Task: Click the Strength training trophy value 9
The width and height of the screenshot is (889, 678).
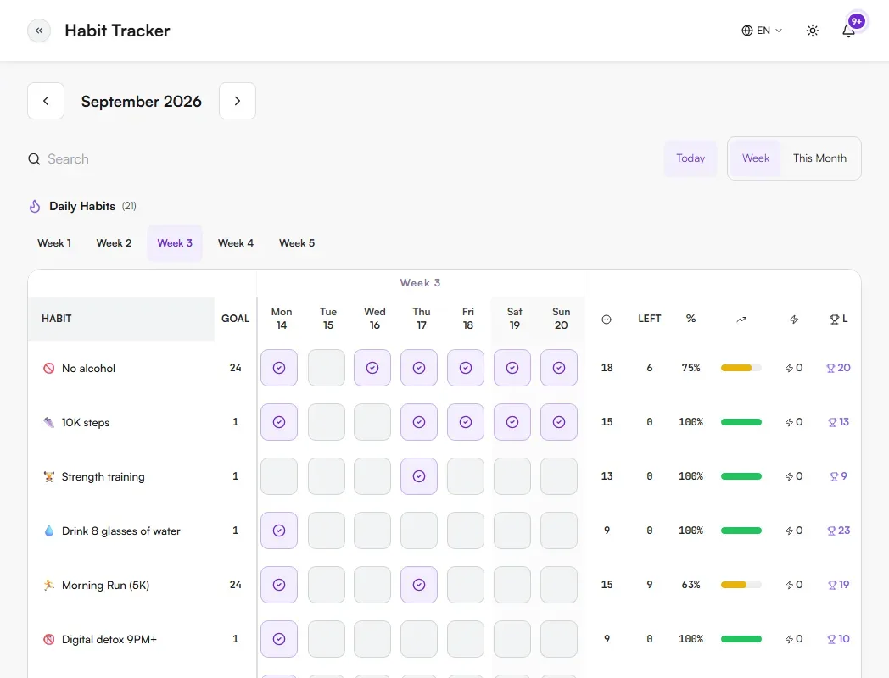Action: [x=839, y=476]
